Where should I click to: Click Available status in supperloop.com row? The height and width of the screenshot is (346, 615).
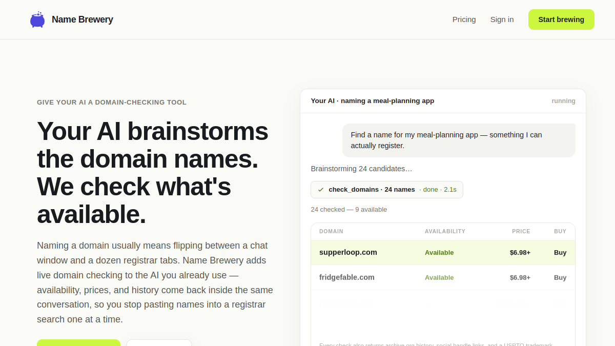point(439,253)
